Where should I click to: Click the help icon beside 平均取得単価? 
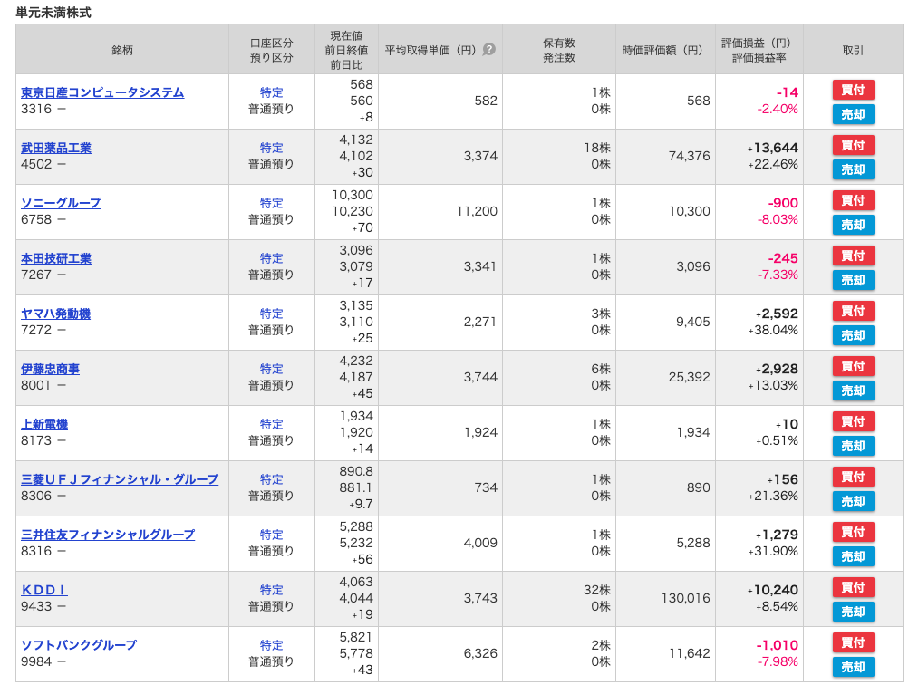click(x=488, y=50)
